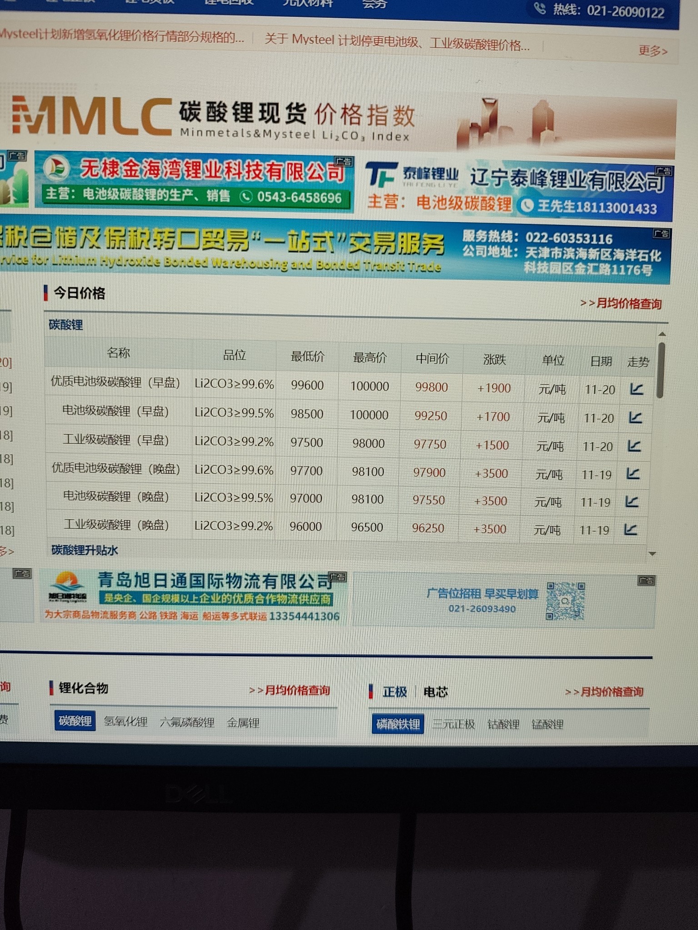Click the 最低价 value 99600
The width and height of the screenshot is (698, 930).
point(307,385)
